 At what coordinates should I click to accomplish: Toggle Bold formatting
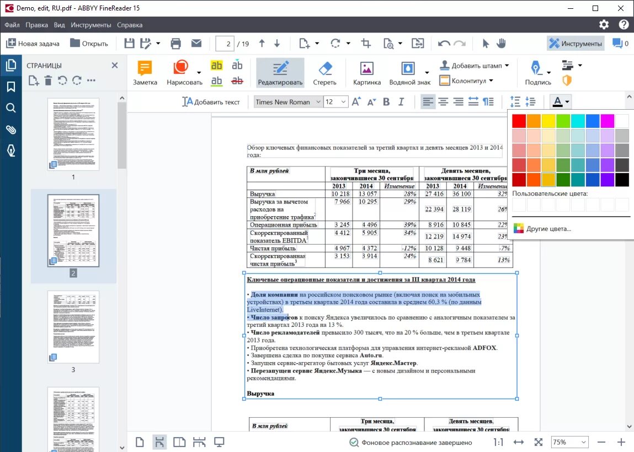coord(386,102)
